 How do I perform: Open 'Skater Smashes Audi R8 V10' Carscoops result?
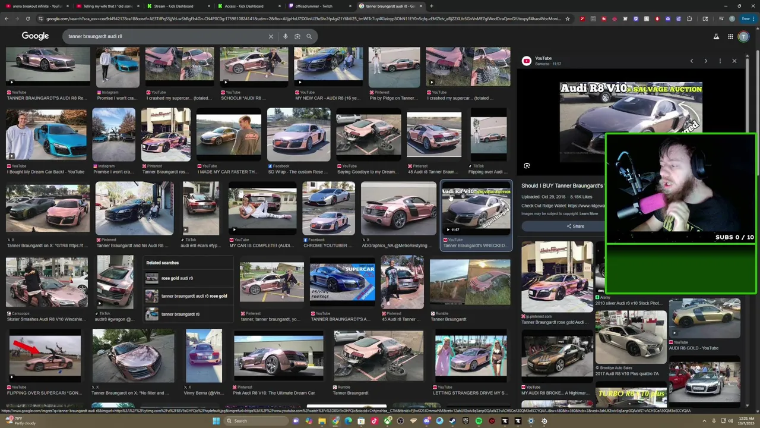click(47, 282)
